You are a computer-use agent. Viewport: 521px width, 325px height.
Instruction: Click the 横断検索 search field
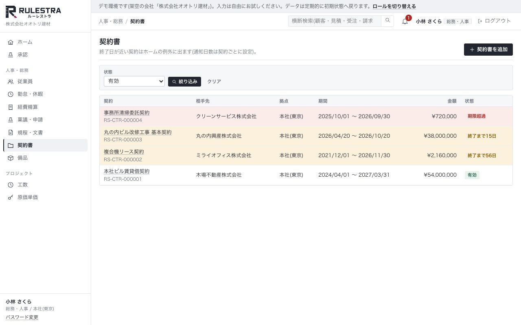point(335,21)
